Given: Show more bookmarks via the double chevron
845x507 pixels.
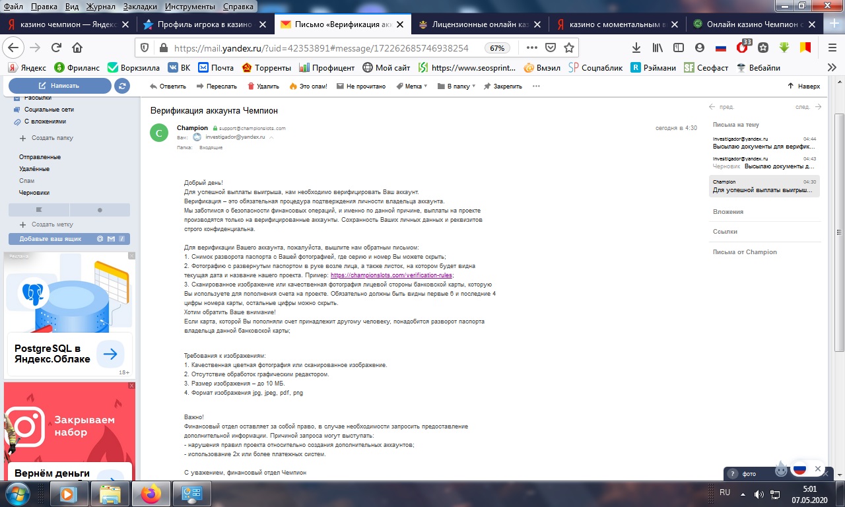Looking at the screenshot, I should pyautogui.click(x=832, y=67).
